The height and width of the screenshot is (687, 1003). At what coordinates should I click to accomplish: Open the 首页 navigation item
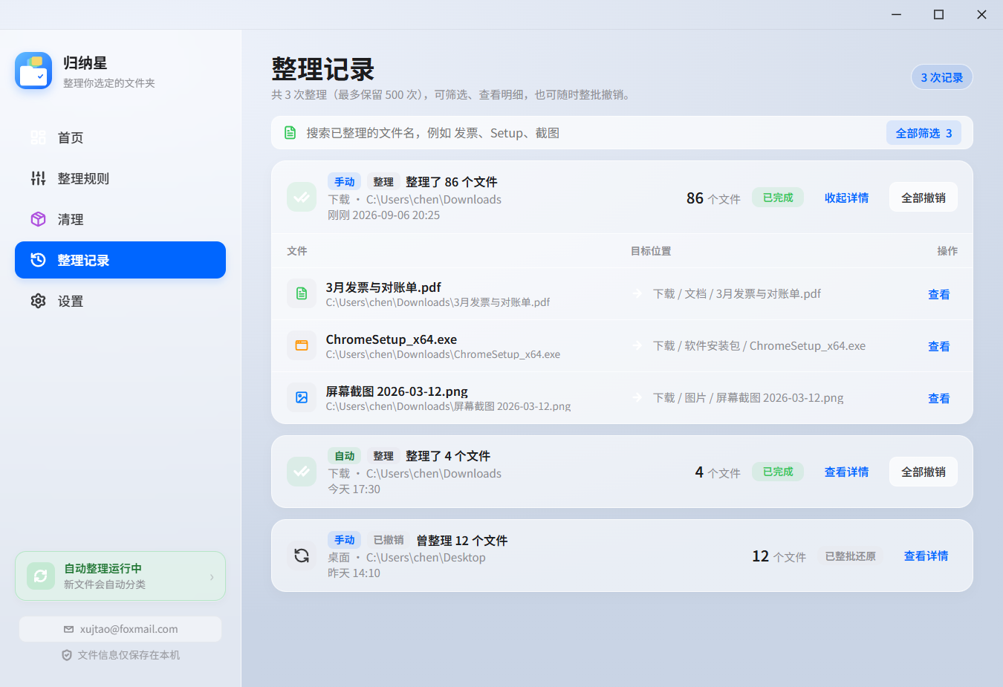click(x=120, y=137)
